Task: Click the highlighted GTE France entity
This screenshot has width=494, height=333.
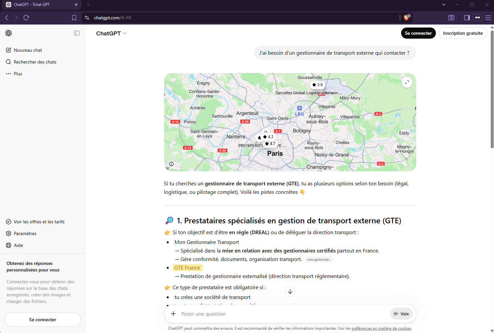Action: click(x=187, y=268)
